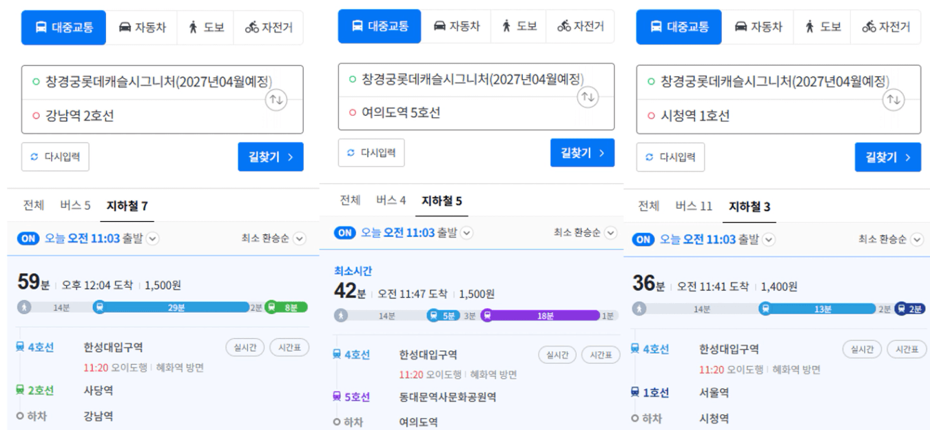Click the purple 18분 segment in the route bar
The width and height of the screenshot is (930, 430).
pyautogui.click(x=544, y=316)
